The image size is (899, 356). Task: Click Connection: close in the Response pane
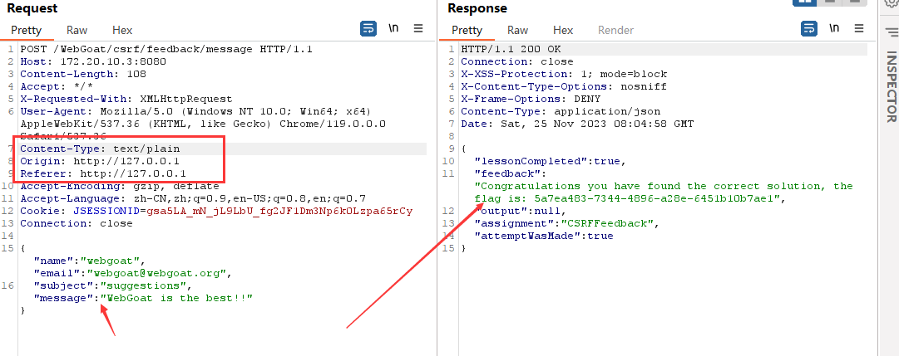tap(517, 61)
